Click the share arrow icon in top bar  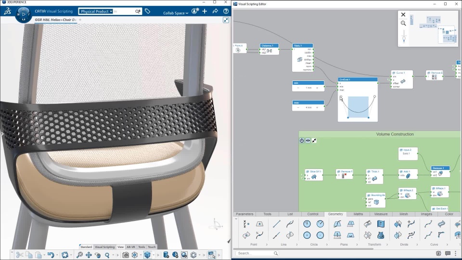click(x=216, y=11)
